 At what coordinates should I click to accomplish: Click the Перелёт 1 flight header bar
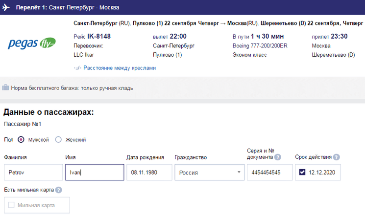coord(182,8)
